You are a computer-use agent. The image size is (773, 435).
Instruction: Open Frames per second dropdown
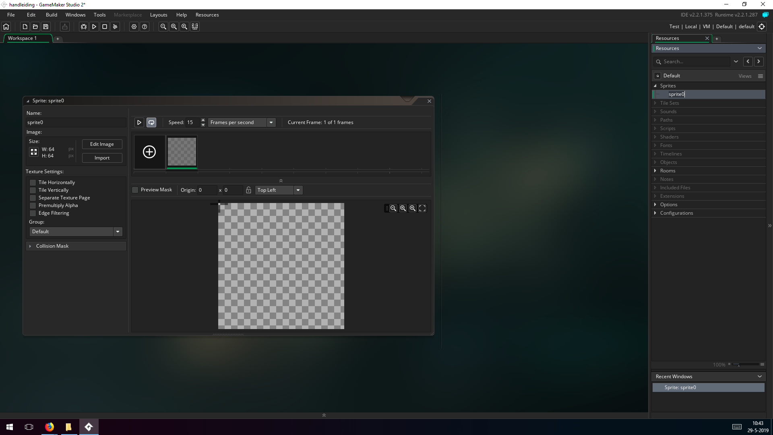click(x=271, y=122)
